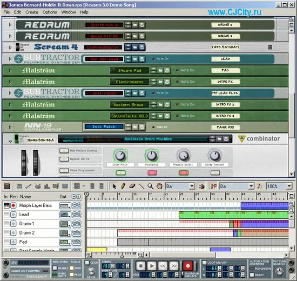Toggle Bypass All FX button
297x281 pixels.
tap(64, 159)
